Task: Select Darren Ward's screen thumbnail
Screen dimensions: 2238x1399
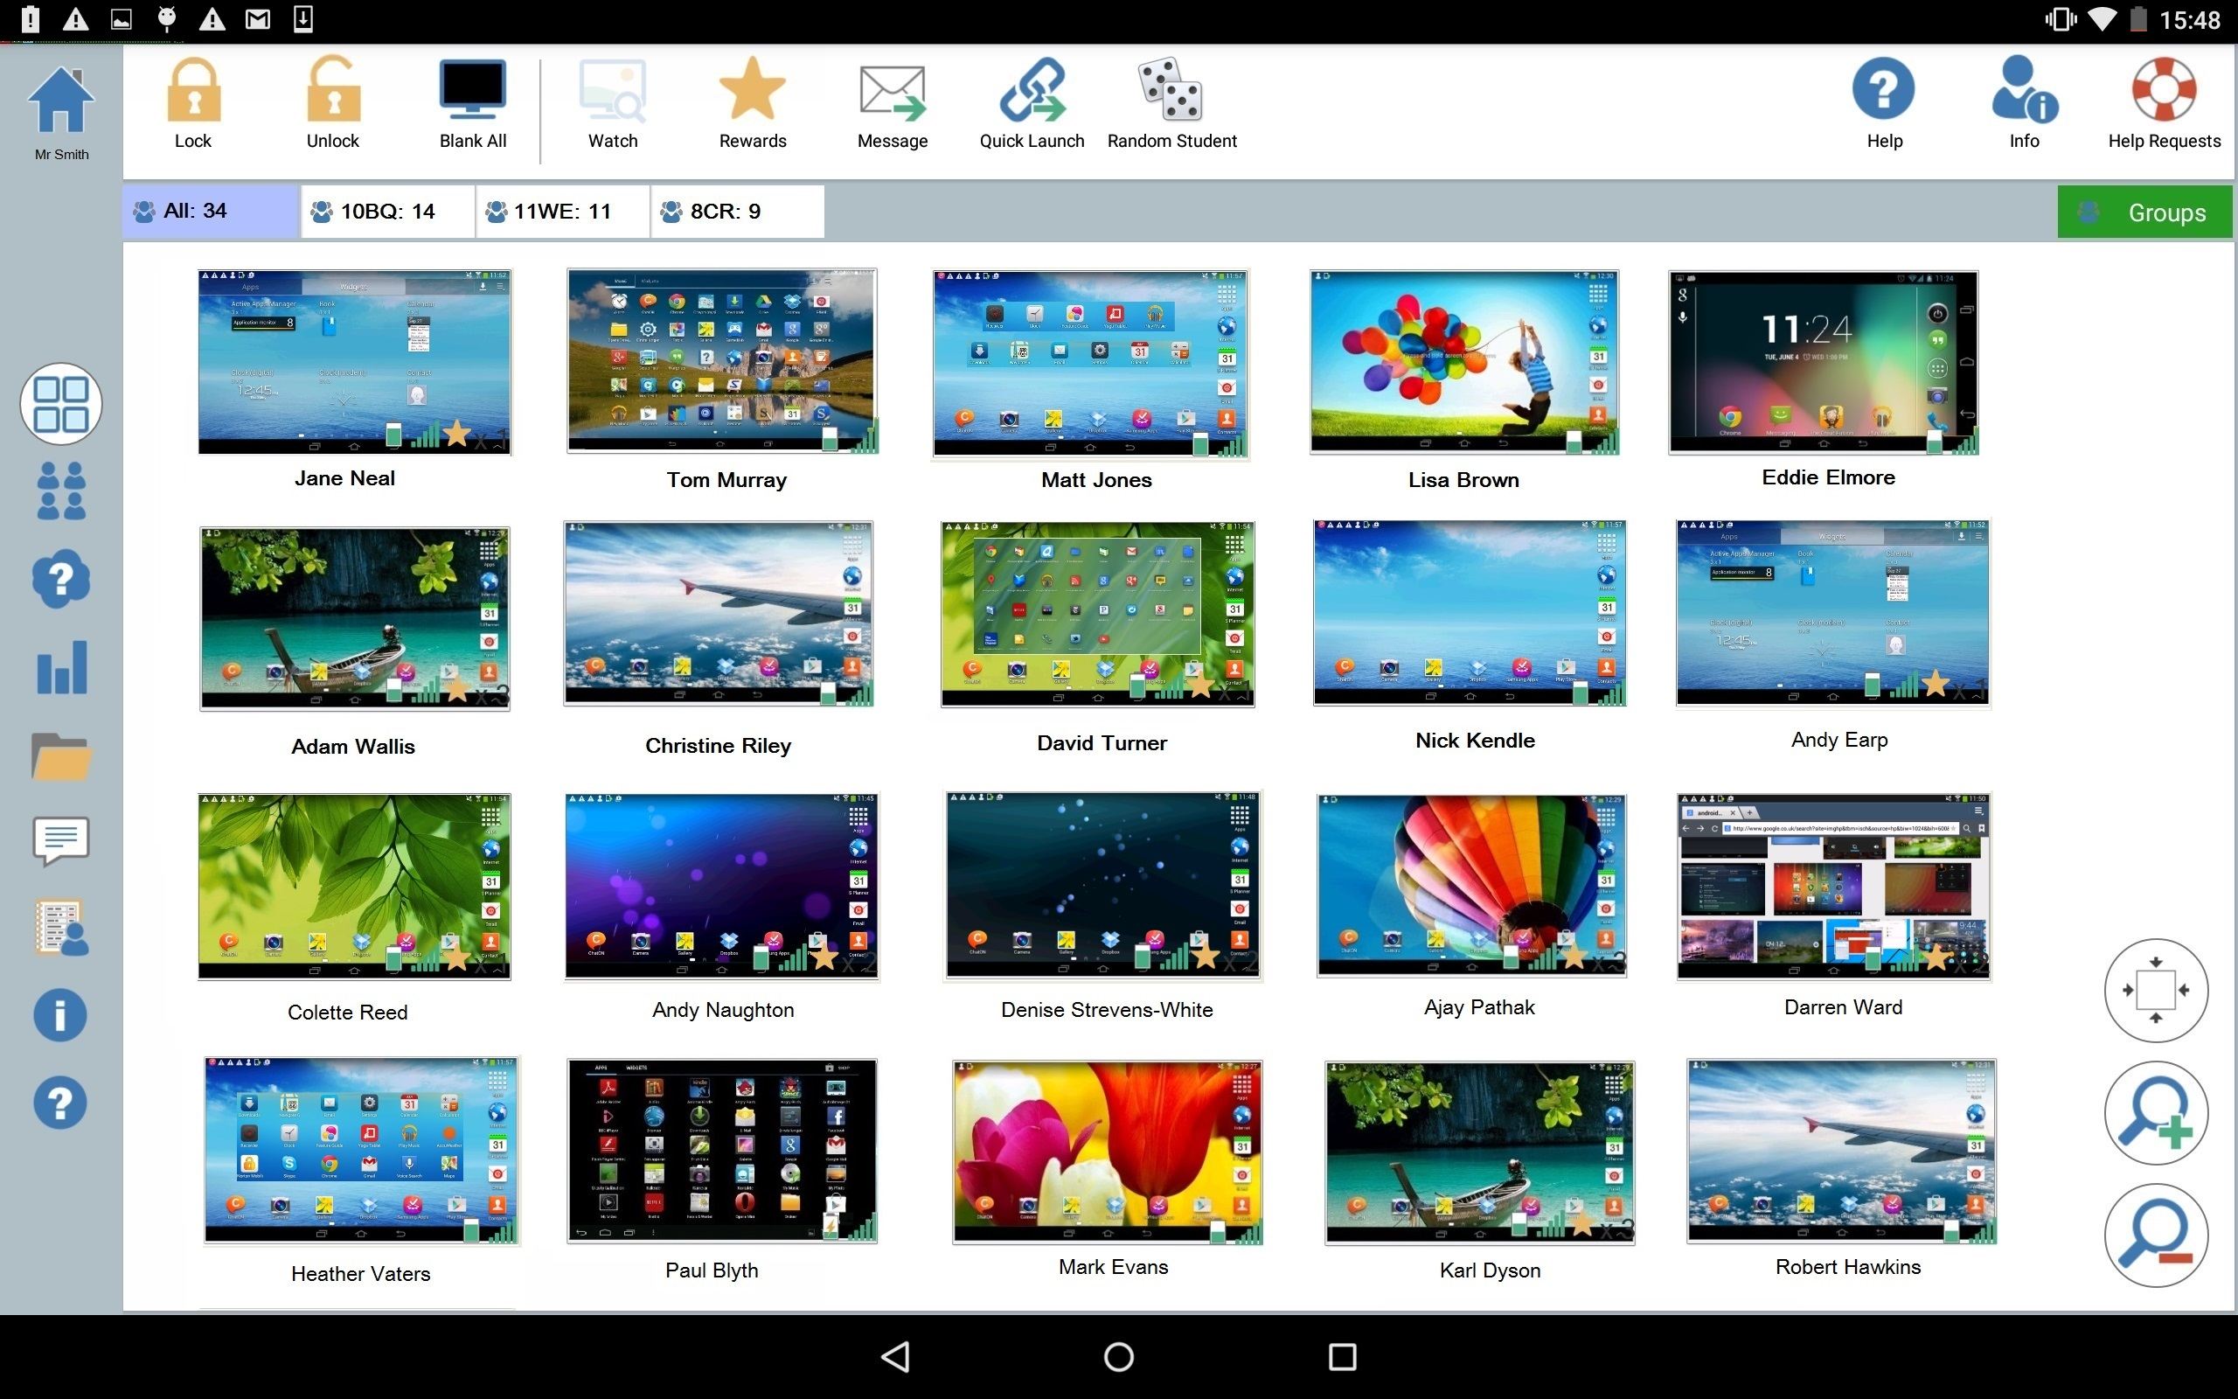Action: pyautogui.click(x=1833, y=886)
